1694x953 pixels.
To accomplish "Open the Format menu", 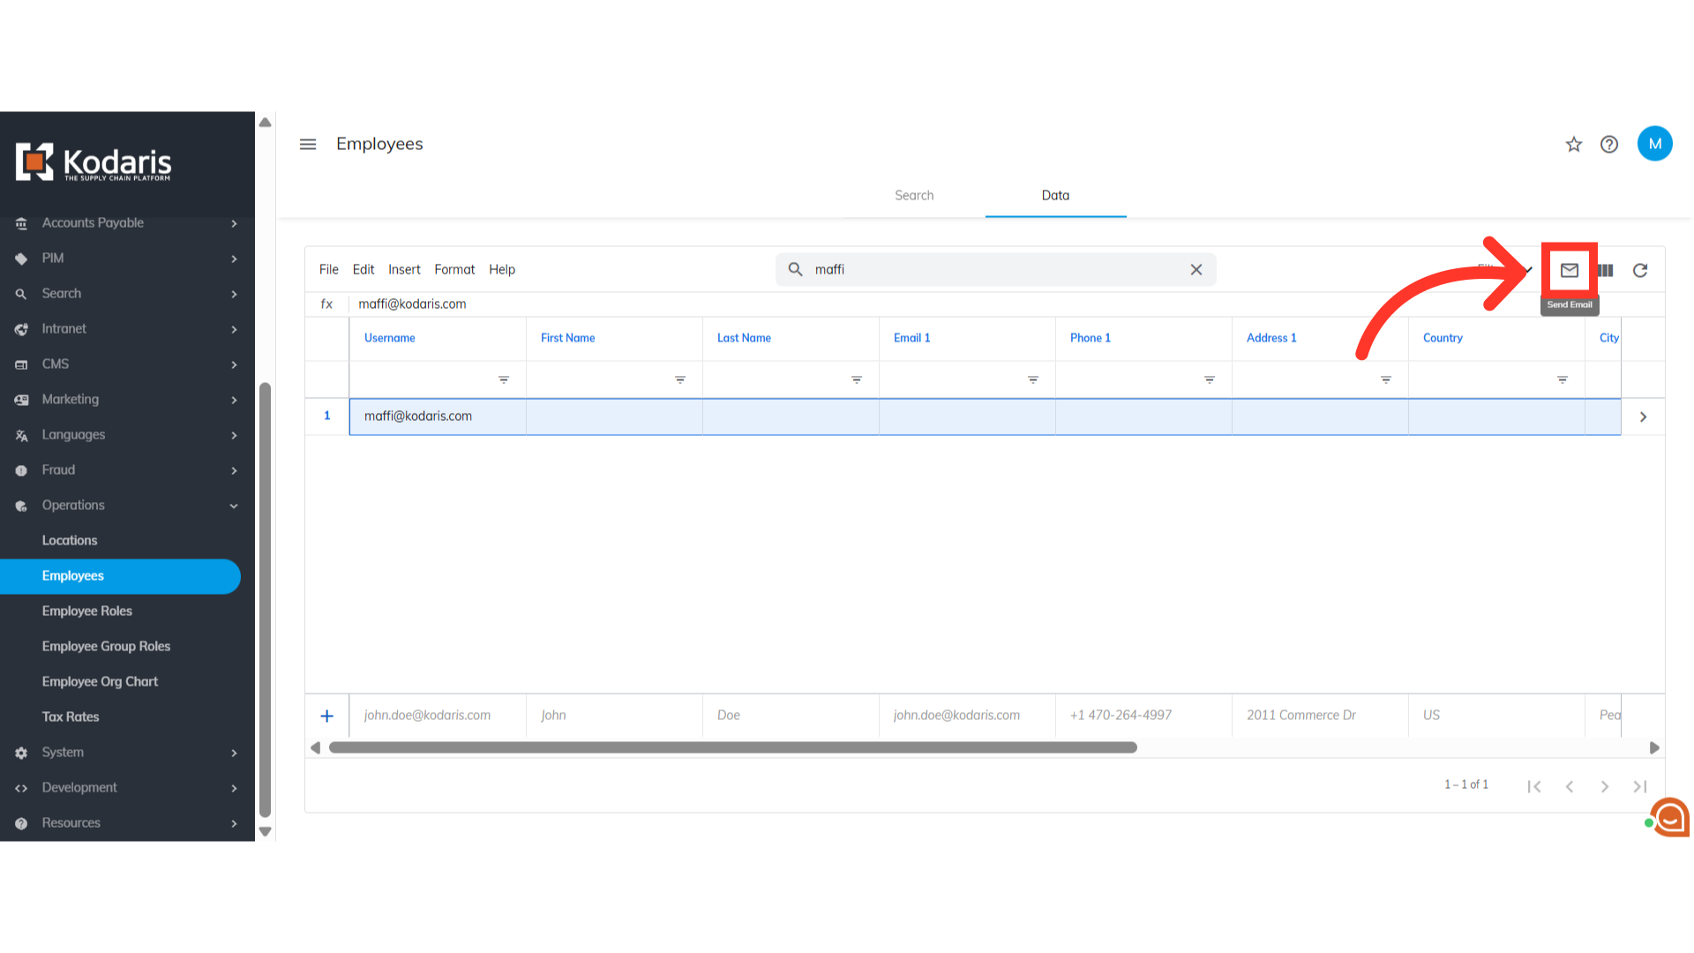I will tap(454, 269).
